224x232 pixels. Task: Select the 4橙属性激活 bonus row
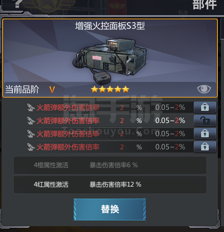pos(110,165)
